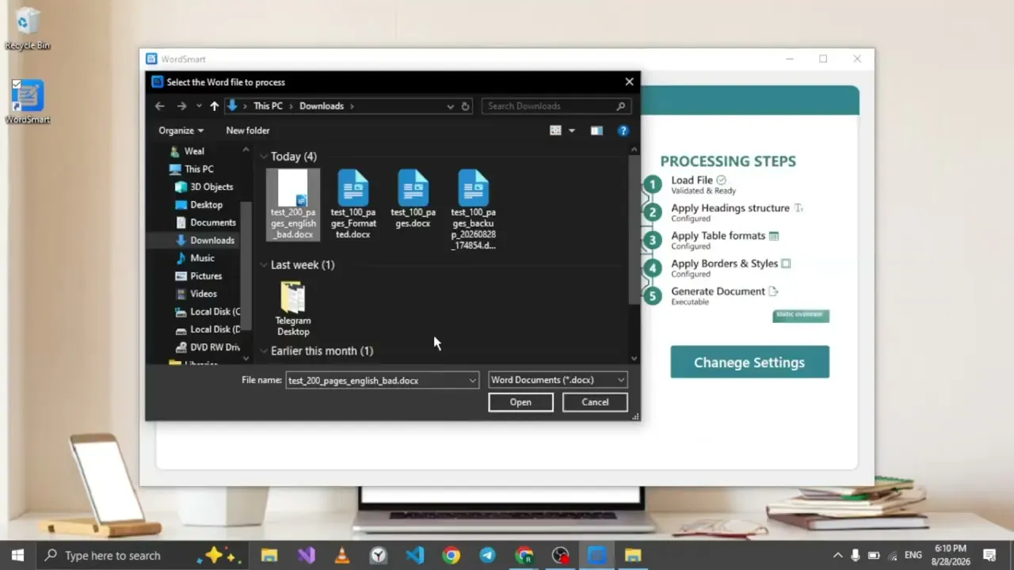Image resolution: width=1014 pixels, height=570 pixels.
Task: Collapse the Today (4) group
Action: tap(264, 157)
